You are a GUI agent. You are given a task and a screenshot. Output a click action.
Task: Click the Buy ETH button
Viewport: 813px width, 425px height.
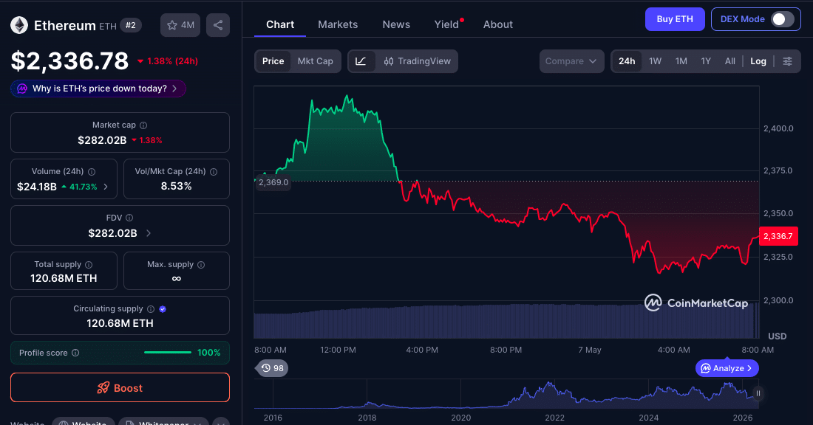coord(675,19)
